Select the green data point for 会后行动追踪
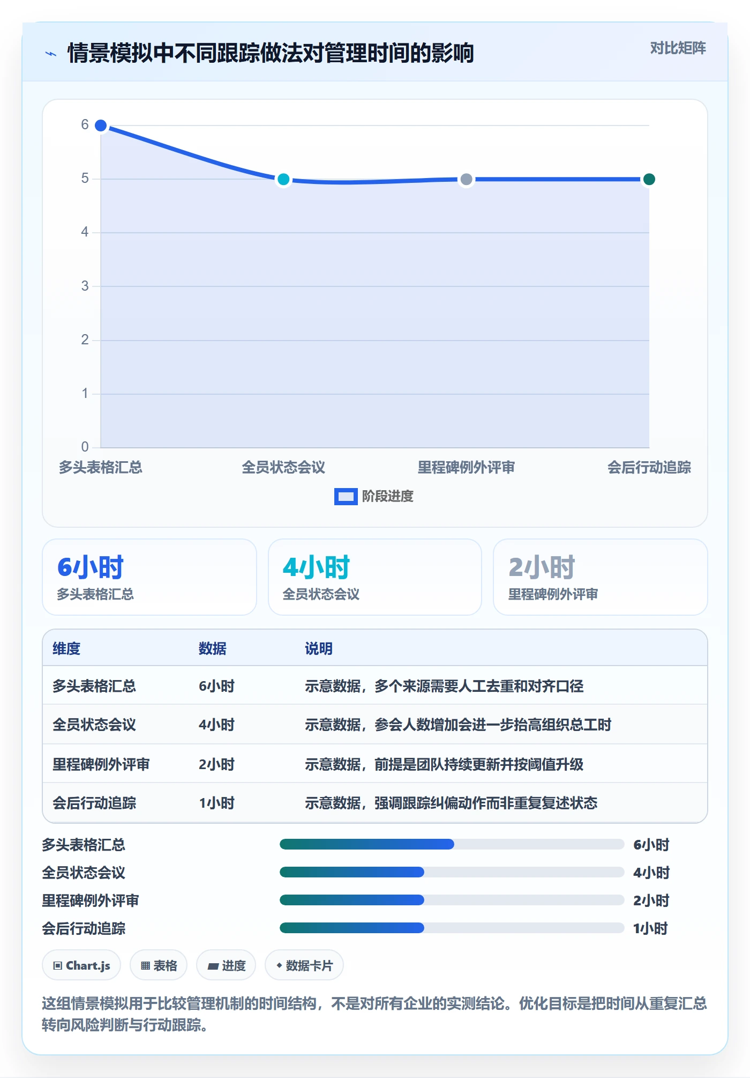Viewport: 750px width, 1078px height. 649,179
